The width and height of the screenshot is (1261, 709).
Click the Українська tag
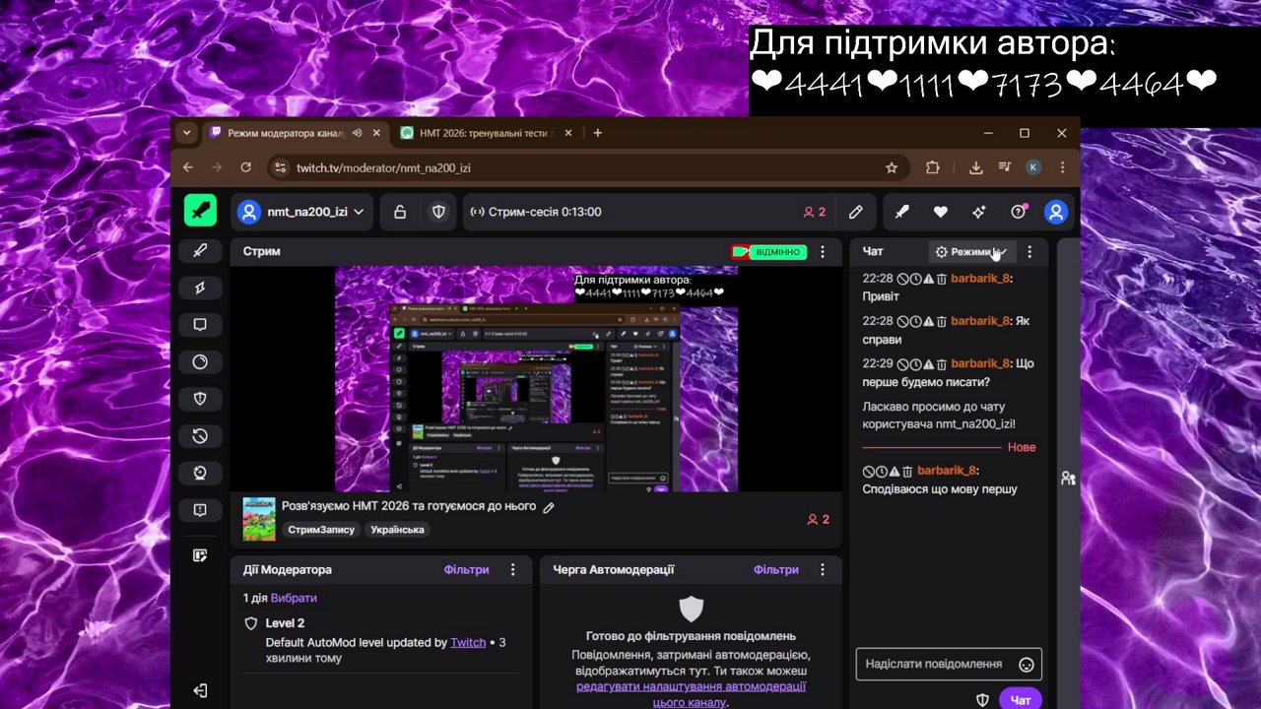(x=397, y=530)
